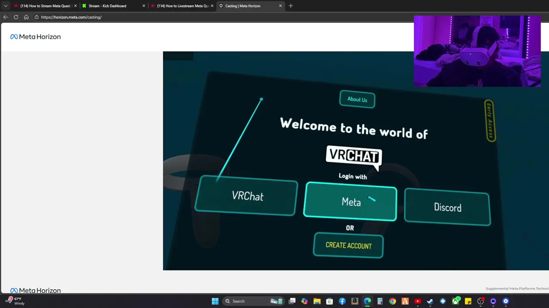Click the Meta Horizon logo in header
549x308 pixels.
[36, 37]
